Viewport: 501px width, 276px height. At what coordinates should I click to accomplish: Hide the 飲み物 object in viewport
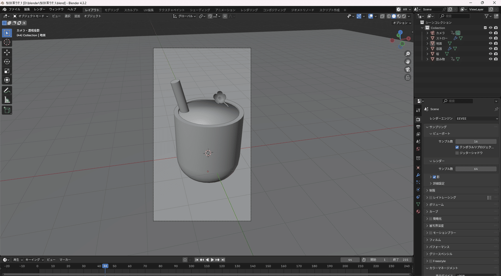pyautogui.click(x=491, y=59)
